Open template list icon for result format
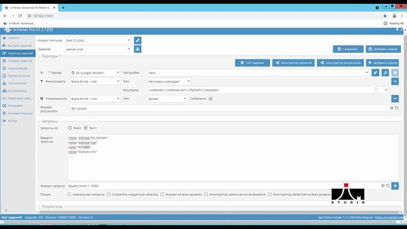The width and height of the screenshot is (407, 229). point(392,108)
